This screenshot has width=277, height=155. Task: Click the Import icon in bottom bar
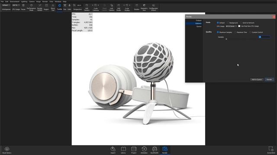tap(113, 149)
